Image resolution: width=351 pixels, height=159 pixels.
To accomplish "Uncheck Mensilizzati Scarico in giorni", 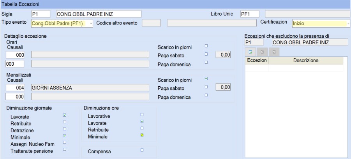I will coord(206,79).
